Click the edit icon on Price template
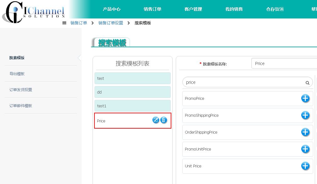Screen dimensions: 317x184 (156, 120)
